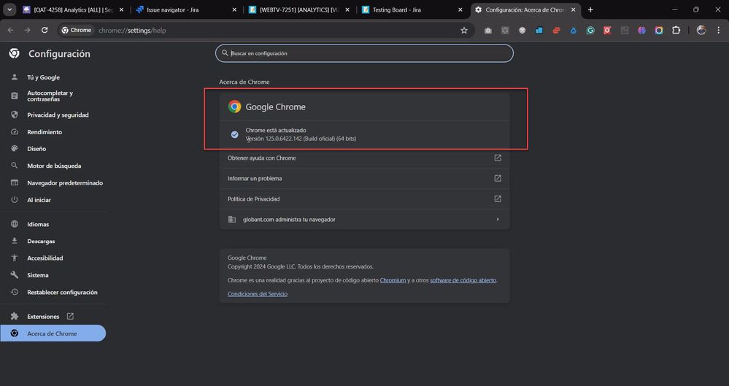The width and height of the screenshot is (729, 386).
Task: Select Acerca de Chrome in sidebar
Action: (x=53, y=333)
